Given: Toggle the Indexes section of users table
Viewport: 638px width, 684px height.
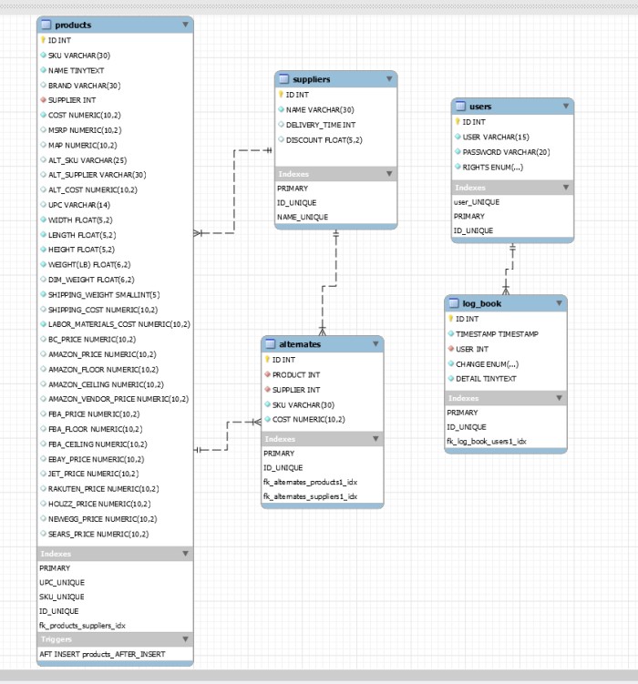Looking at the screenshot, I should [x=565, y=188].
